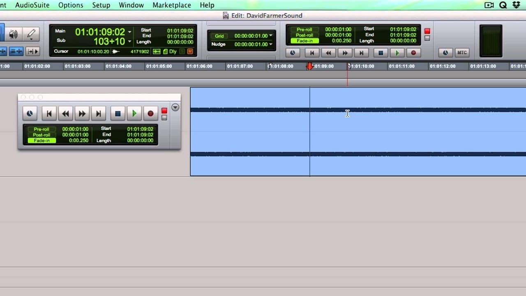Open the Setup menu
This screenshot has width=526, height=296.
click(101, 5)
